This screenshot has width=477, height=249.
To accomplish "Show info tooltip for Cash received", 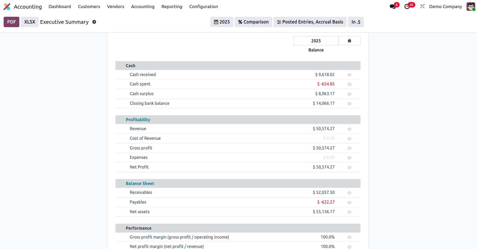I will 350,75.
